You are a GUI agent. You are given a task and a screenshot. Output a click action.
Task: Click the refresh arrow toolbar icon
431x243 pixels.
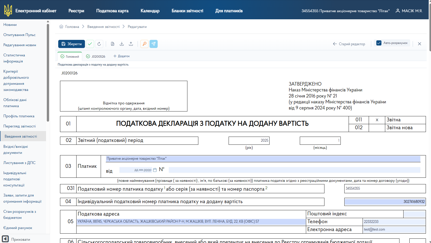(x=99, y=44)
